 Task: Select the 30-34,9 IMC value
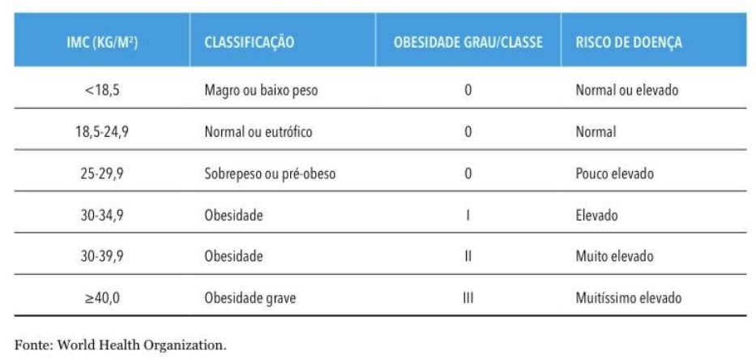point(102,215)
